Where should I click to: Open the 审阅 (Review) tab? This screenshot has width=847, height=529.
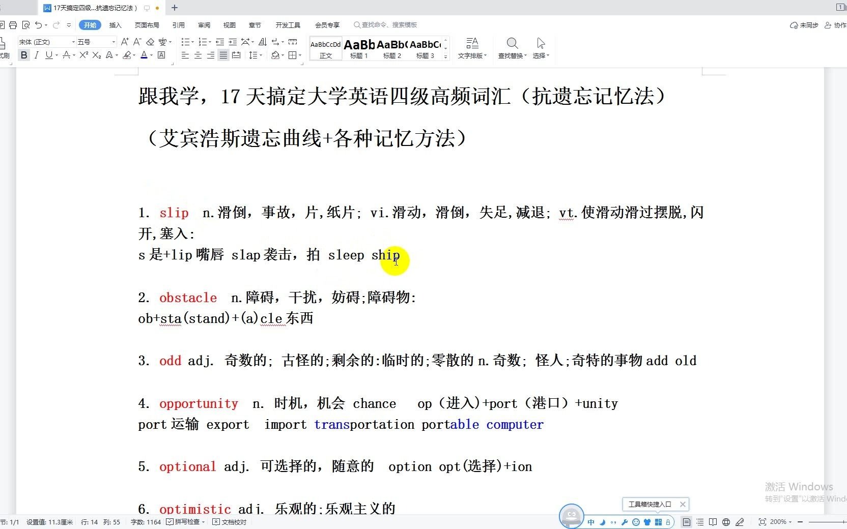pos(204,25)
